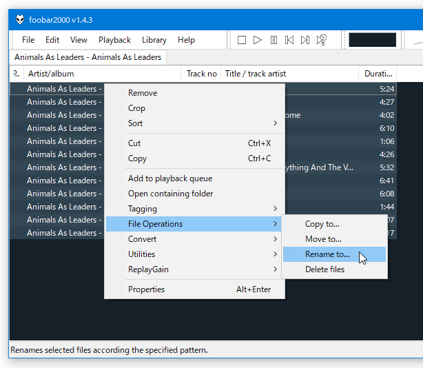Click the Title / track artist column header
Viewport: 423px width, 368px height.
point(290,74)
